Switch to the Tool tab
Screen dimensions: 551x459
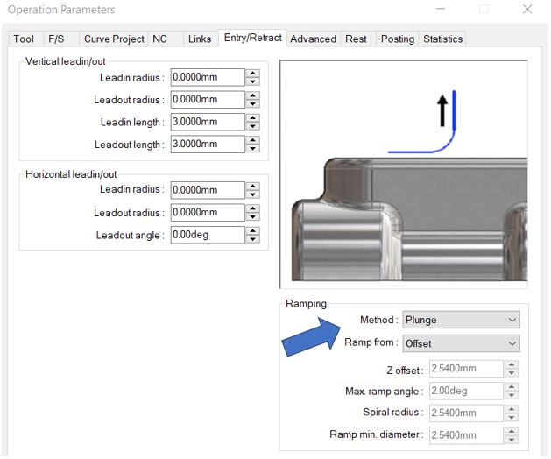[x=24, y=39]
